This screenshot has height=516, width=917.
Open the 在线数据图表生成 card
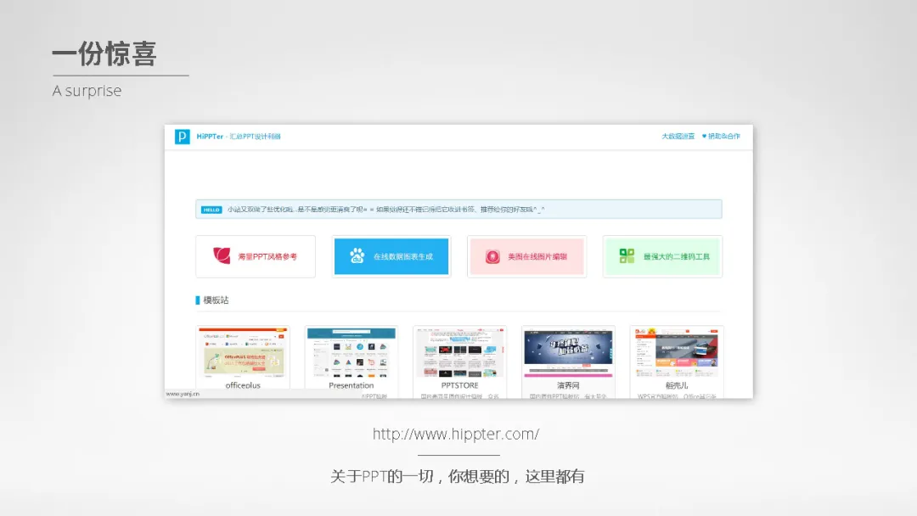[391, 256]
